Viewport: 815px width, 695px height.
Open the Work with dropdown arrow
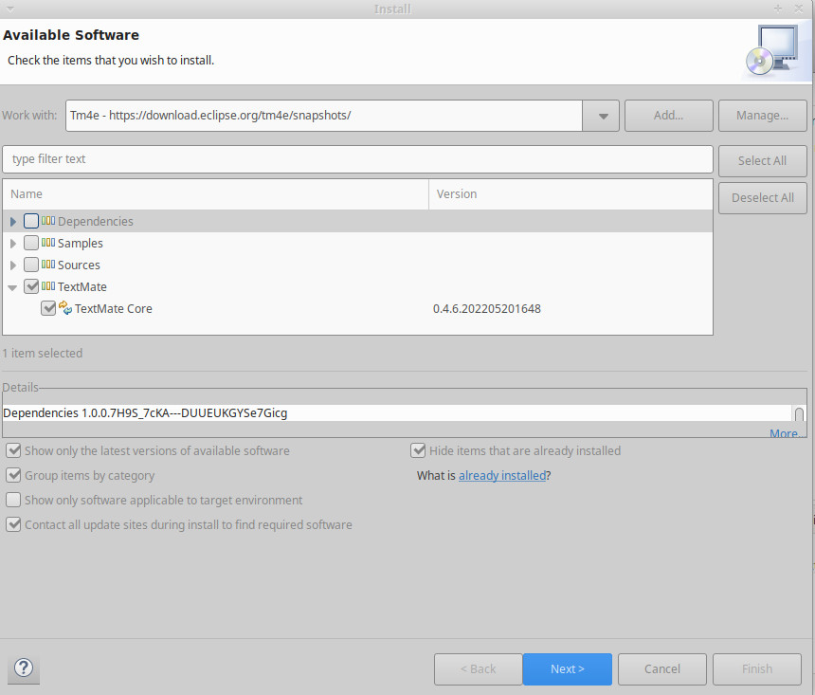pos(603,116)
